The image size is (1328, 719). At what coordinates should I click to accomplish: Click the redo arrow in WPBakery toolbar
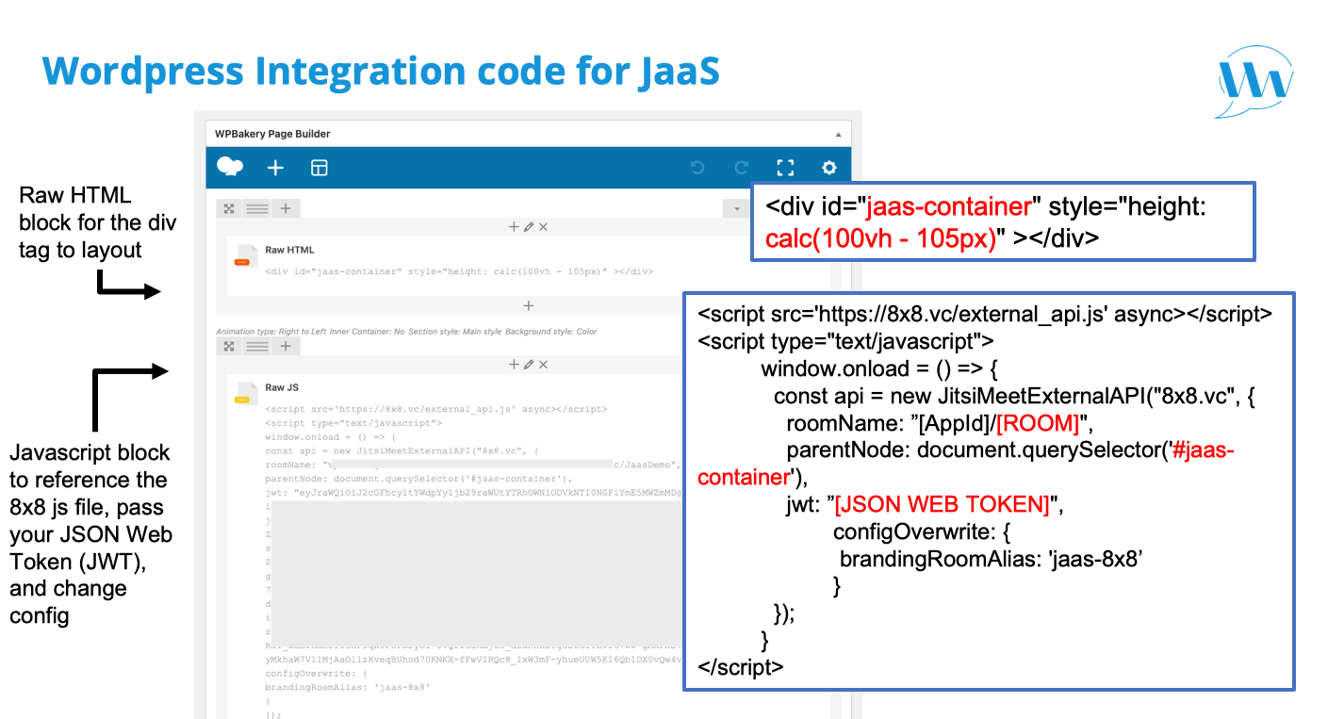click(742, 168)
